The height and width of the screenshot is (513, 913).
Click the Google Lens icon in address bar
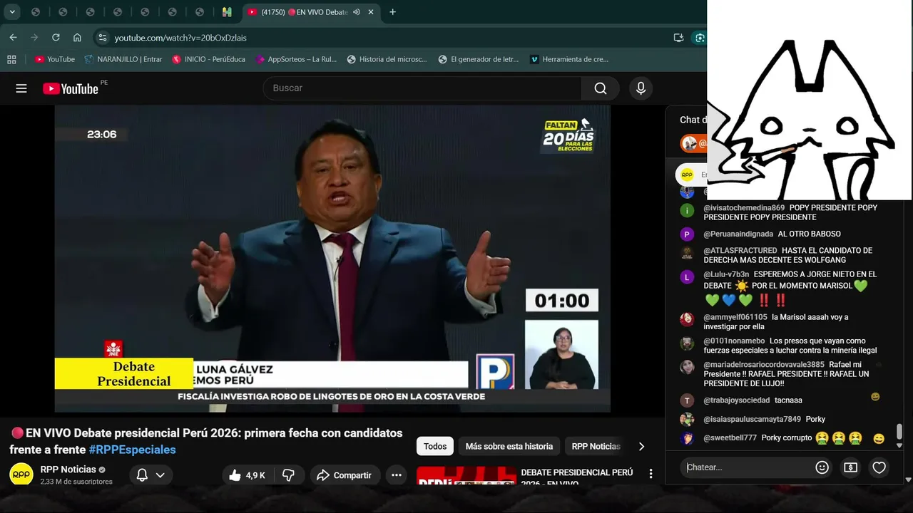tap(700, 38)
